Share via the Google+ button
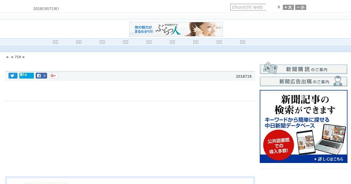This screenshot has width=351, height=184. [53, 76]
